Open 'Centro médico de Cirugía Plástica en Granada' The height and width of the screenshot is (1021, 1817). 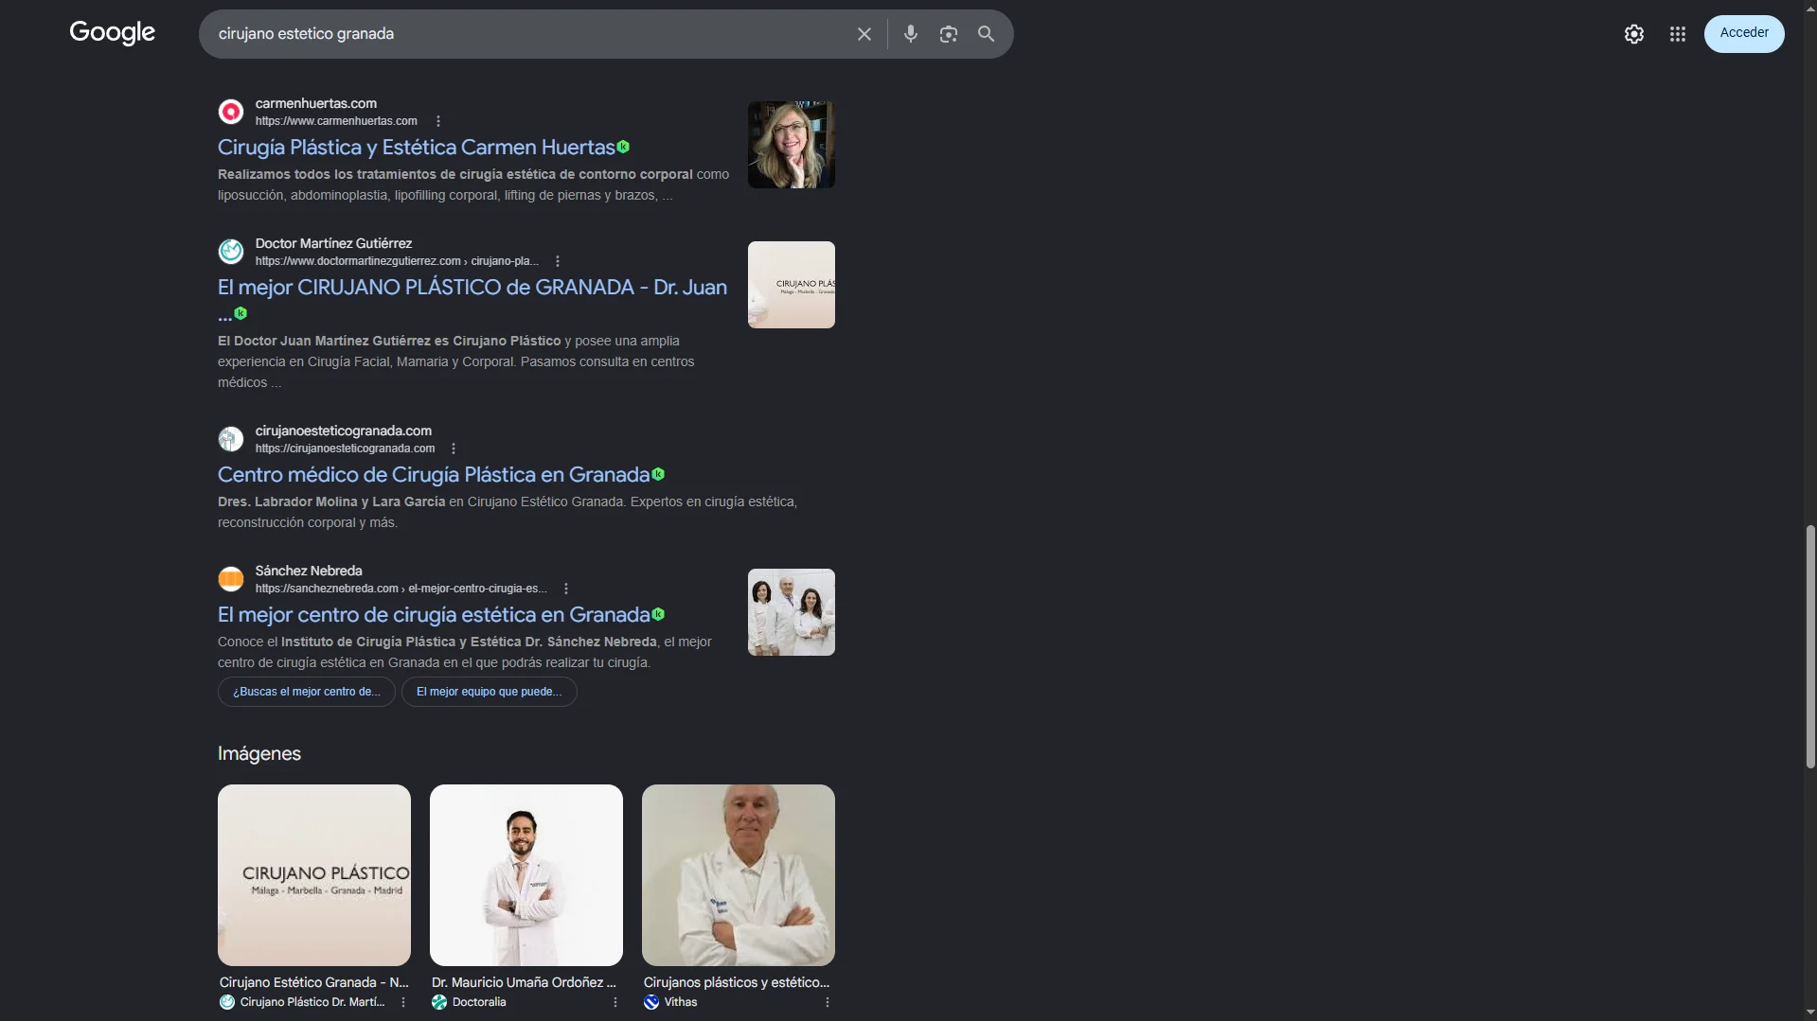tap(434, 475)
